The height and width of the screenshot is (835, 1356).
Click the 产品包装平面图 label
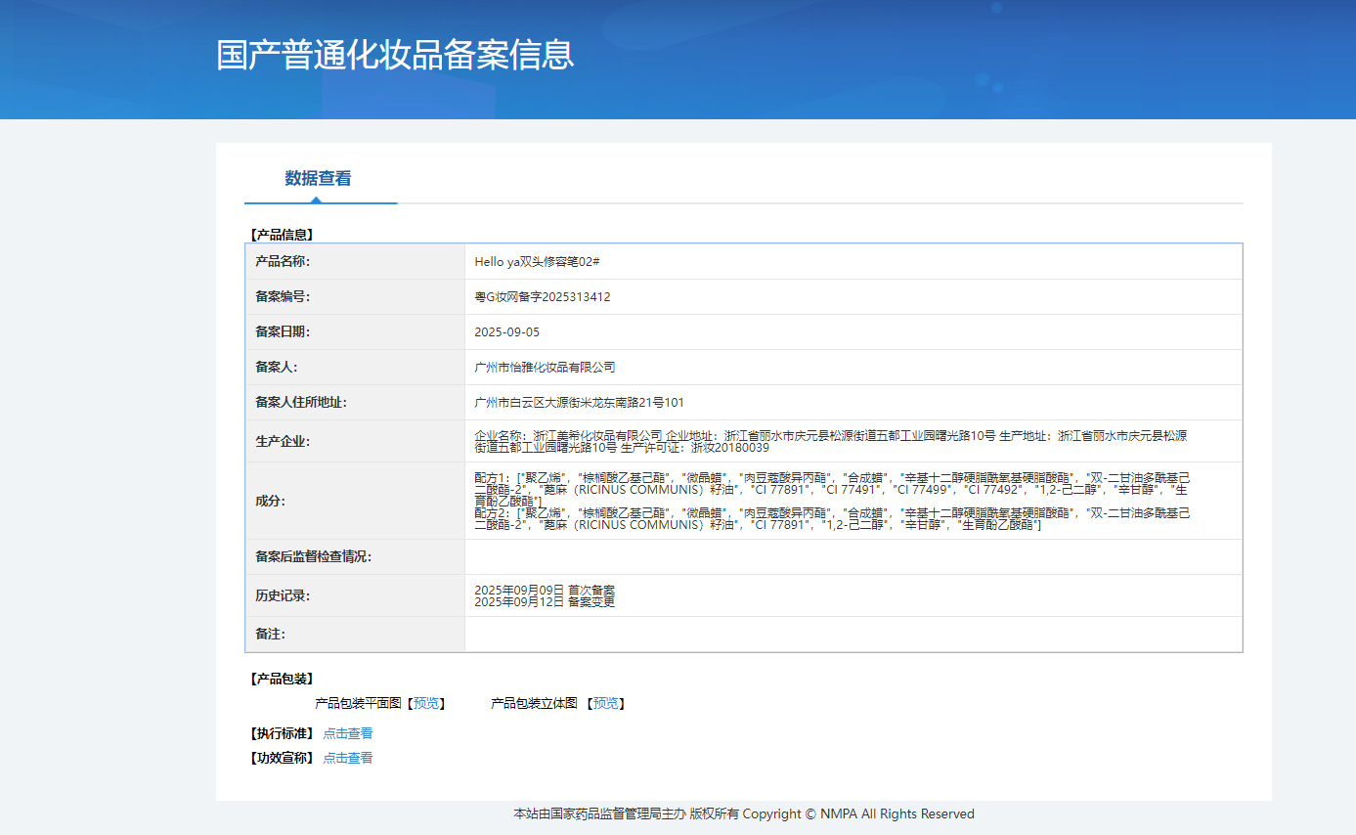(x=358, y=703)
